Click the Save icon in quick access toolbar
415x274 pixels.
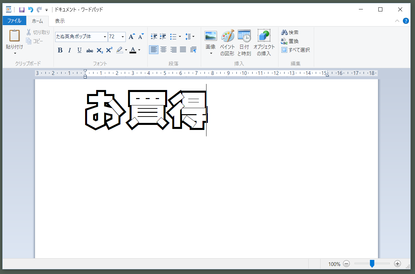click(x=22, y=10)
